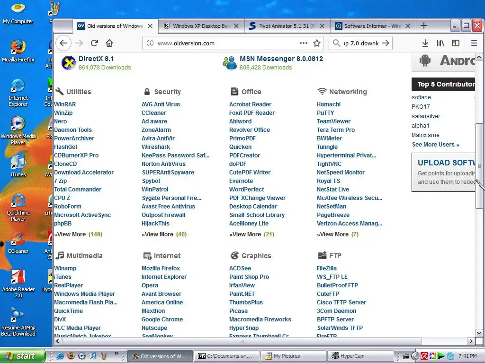
Task: Open the MSN Messenger 8.0.0812 link
Action: (281, 59)
